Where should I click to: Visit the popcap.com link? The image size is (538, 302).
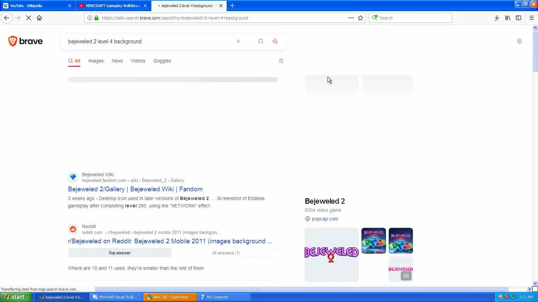[x=325, y=219]
